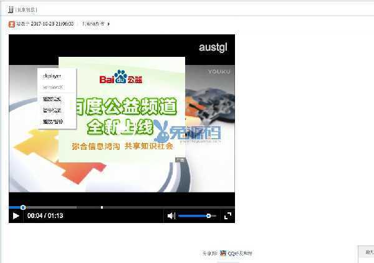This screenshot has width=374, height=263.
Task: Mute the video with the speaker icon
Action: [171, 216]
